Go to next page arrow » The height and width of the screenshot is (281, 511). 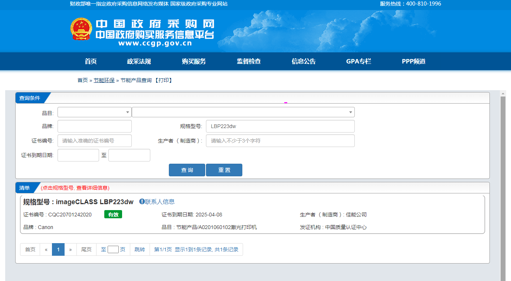71,249
